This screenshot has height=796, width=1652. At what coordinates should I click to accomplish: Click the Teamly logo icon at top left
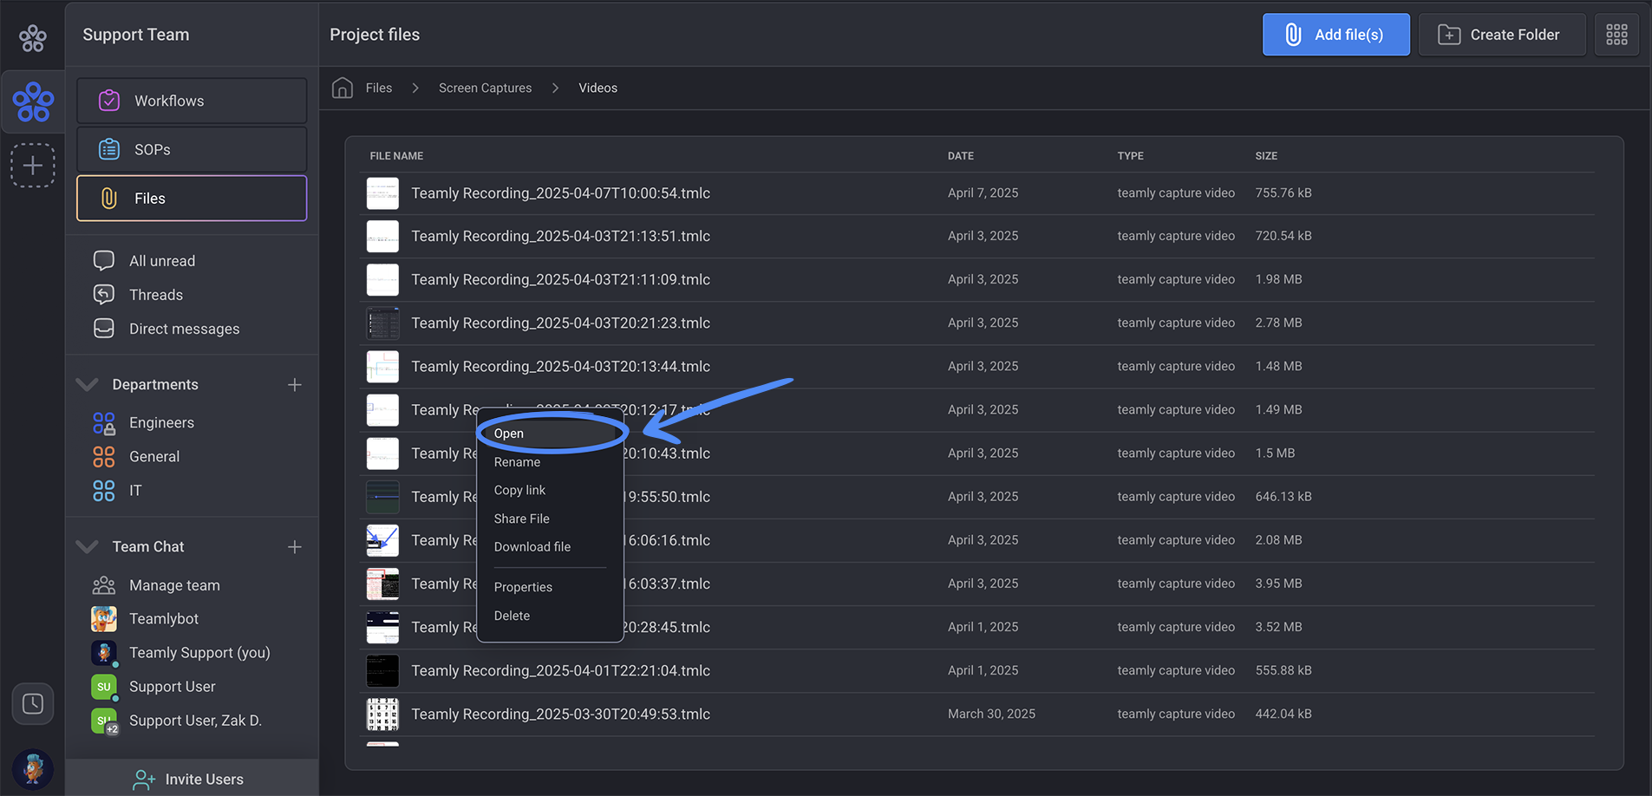(33, 37)
